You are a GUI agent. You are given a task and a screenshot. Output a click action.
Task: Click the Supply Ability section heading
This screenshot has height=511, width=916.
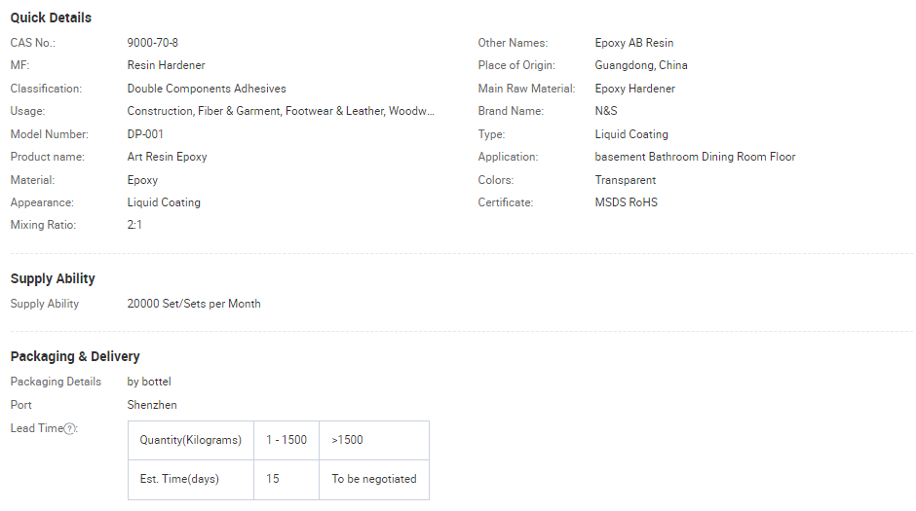pos(53,278)
